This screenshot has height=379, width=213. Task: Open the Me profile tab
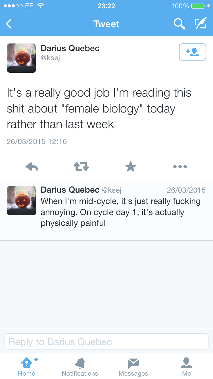click(x=186, y=366)
